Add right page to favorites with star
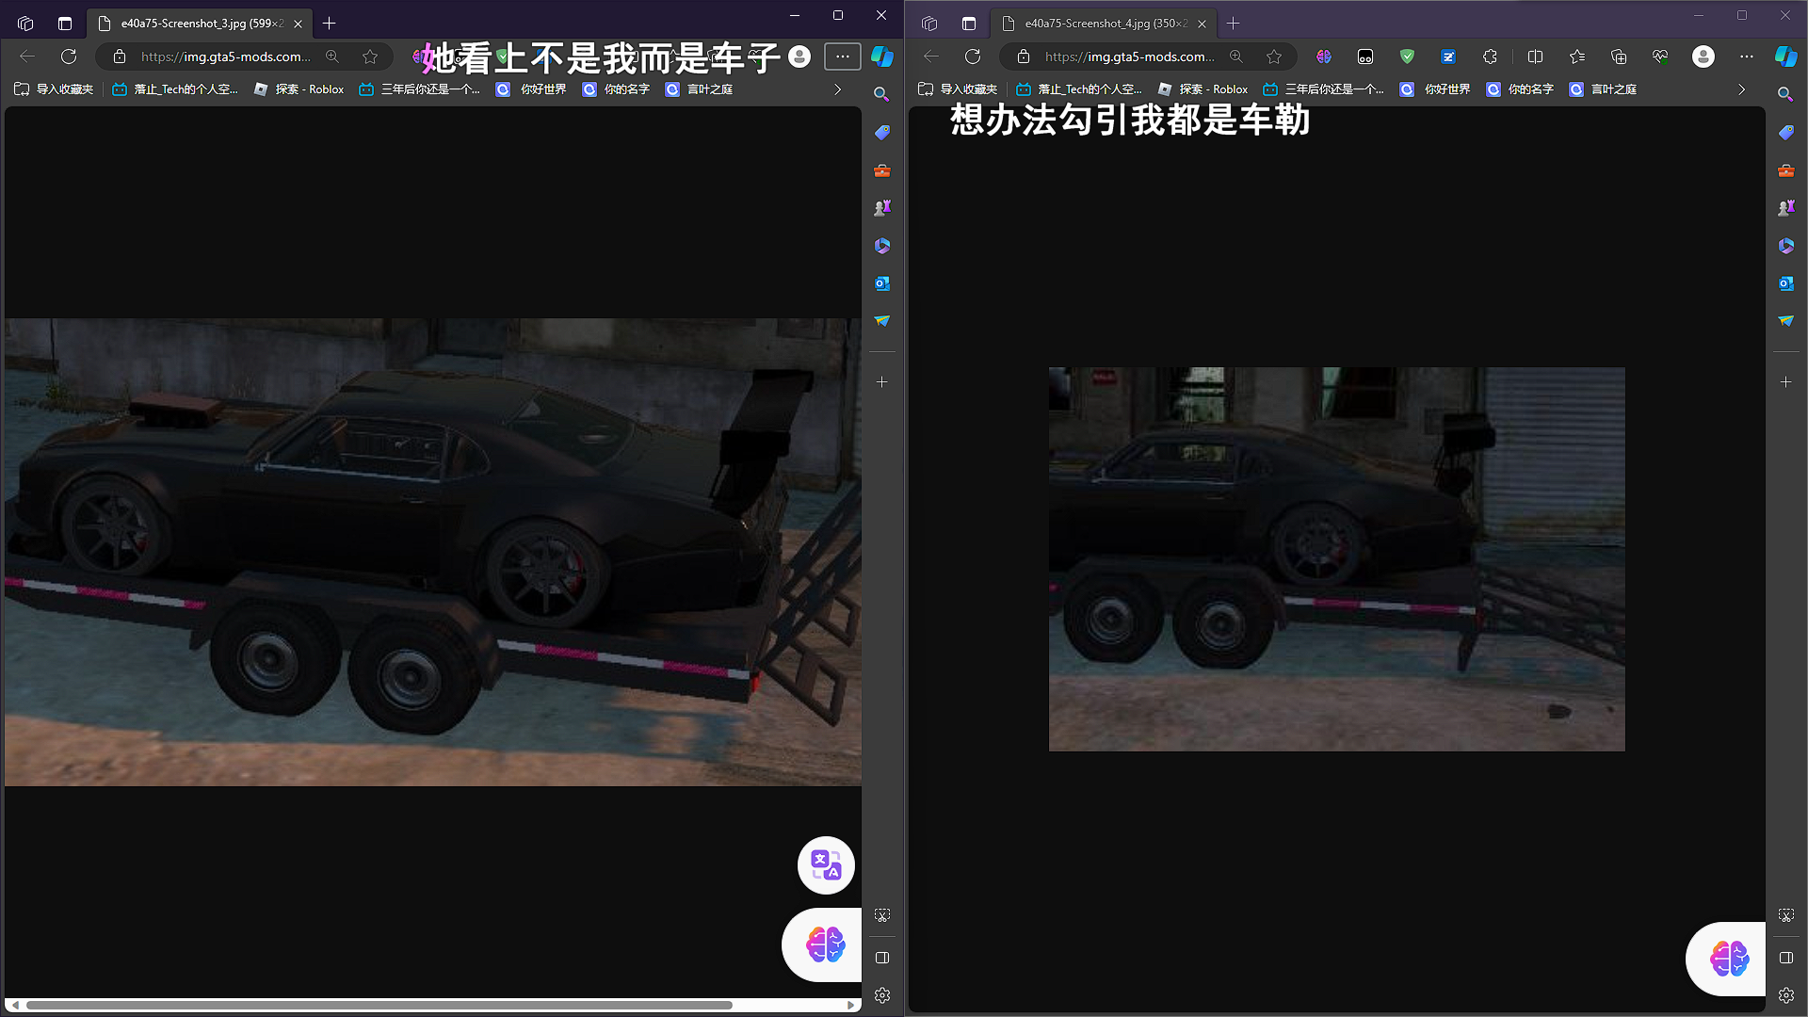This screenshot has height=1017, width=1808. coord(1274,56)
